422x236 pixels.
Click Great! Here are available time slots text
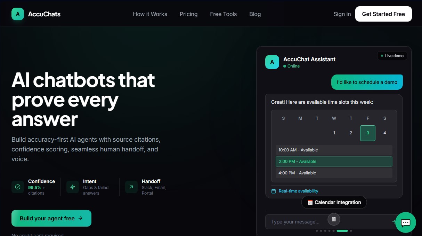click(x=322, y=102)
